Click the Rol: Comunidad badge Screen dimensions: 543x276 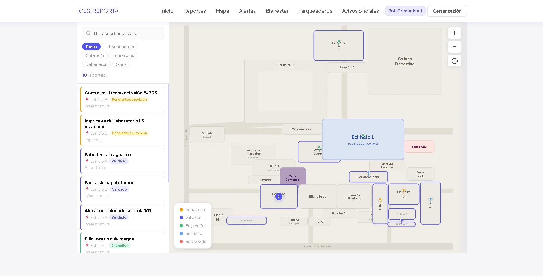click(405, 11)
